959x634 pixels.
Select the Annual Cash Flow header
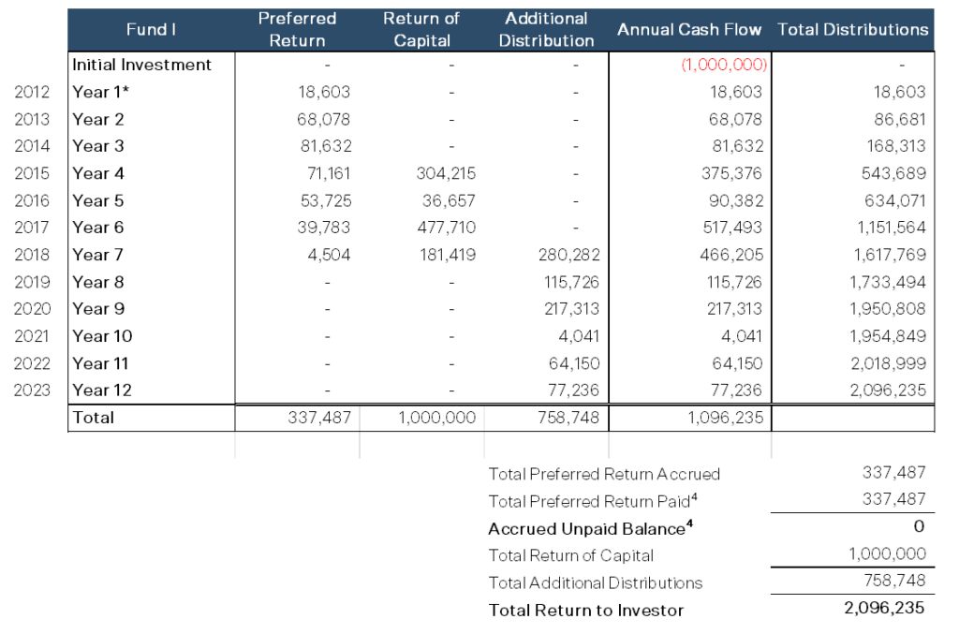pyautogui.click(x=688, y=29)
